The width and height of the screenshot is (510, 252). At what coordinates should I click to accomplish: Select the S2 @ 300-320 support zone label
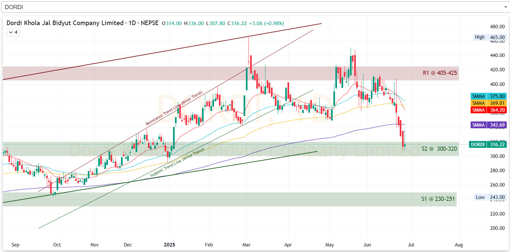point(439,149)
